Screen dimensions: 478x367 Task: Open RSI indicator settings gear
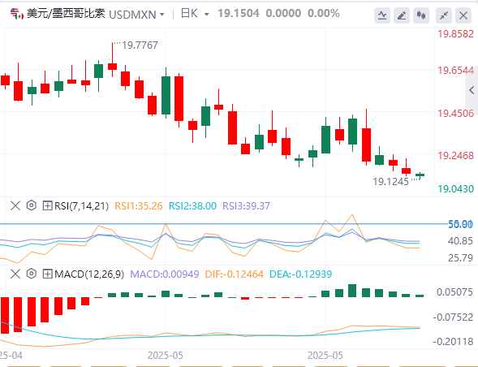31,205
